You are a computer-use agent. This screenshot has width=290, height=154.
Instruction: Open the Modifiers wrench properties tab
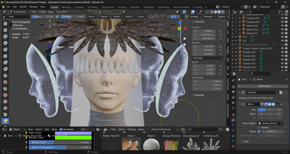pos(233,120)
